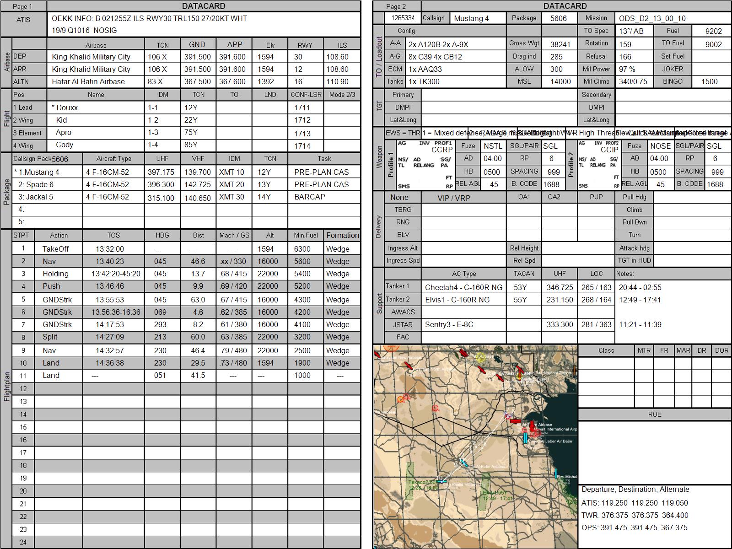732x549 pixels.
Task: Click Mustang 4 UHF frequency 397.175
Action: [x=161, y=172]
